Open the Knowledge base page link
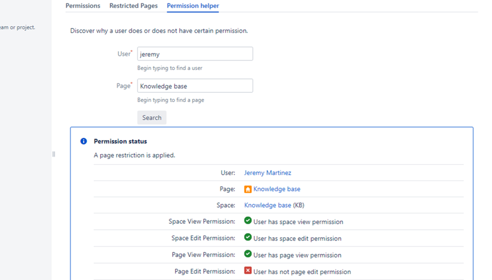Image resolution: width=492 pixels, height=280 pixels. tap(277, 189)
